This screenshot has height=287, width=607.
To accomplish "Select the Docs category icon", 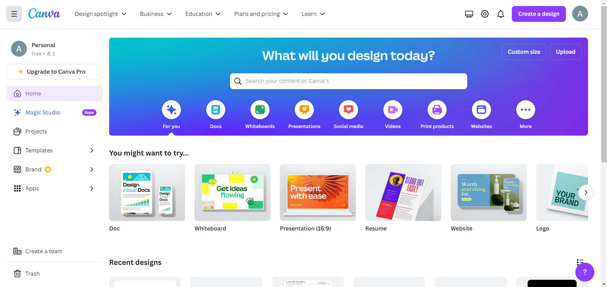I will pos(215,110).
